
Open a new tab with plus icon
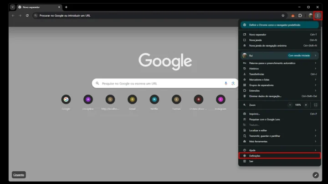pyautogui.click(x=66, y=7)
